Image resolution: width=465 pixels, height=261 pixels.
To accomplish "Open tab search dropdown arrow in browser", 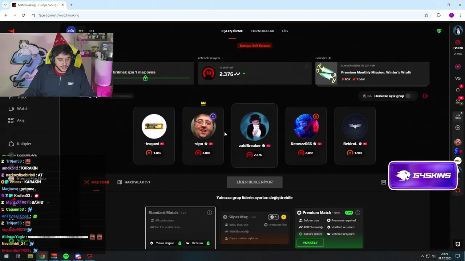I will (5, 5).
